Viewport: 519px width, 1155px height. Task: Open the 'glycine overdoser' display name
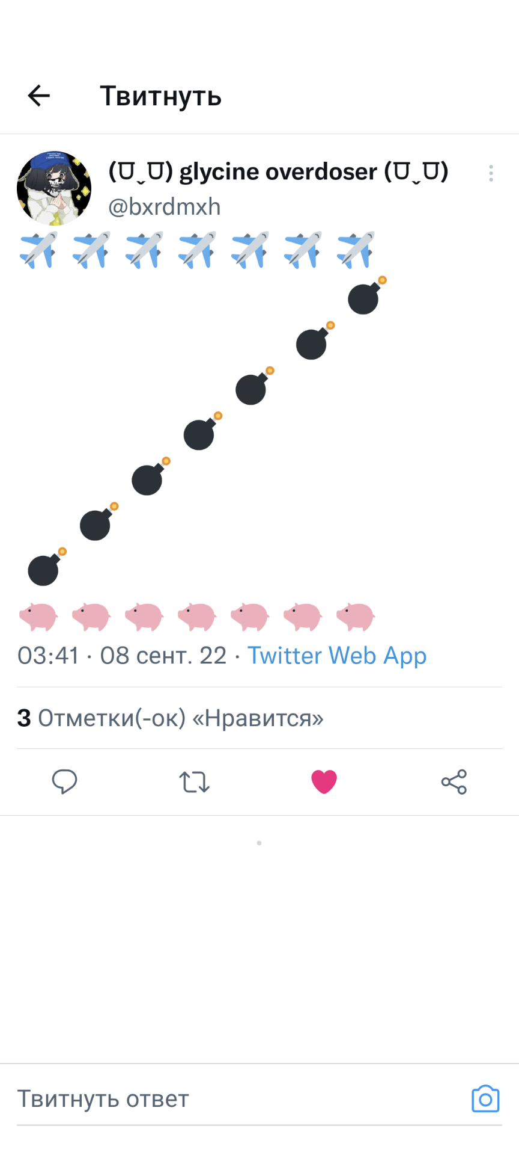tap(278, 172)
